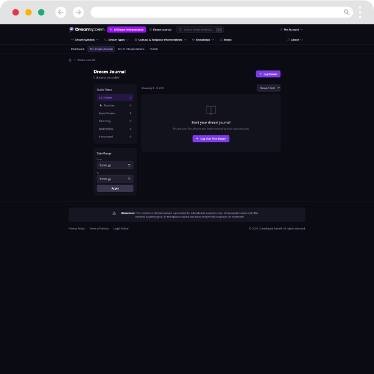Image resolution: width=374 pixels, height=374 pixels.
Task: Select the Favorites quick filter
Action: [115, 105]
